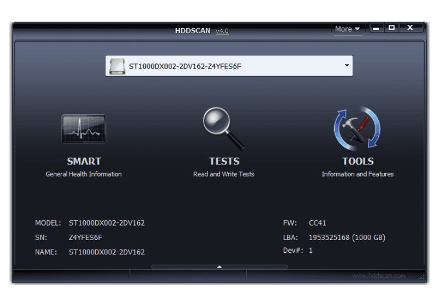
Task: Click the Information and Features text
Action: coord(358,174)
